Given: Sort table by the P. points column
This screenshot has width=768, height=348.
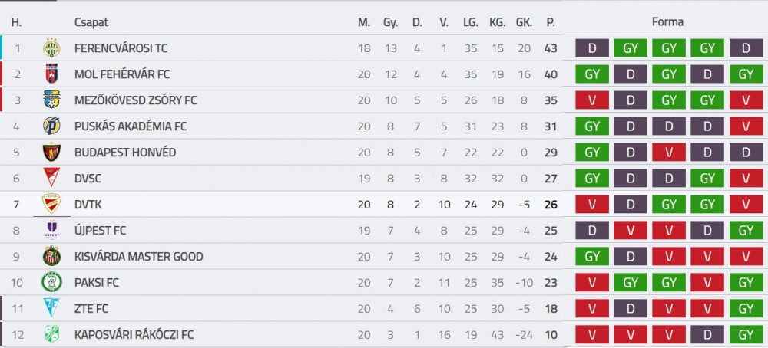Looking at the screenshot, I should coord(551,22).
